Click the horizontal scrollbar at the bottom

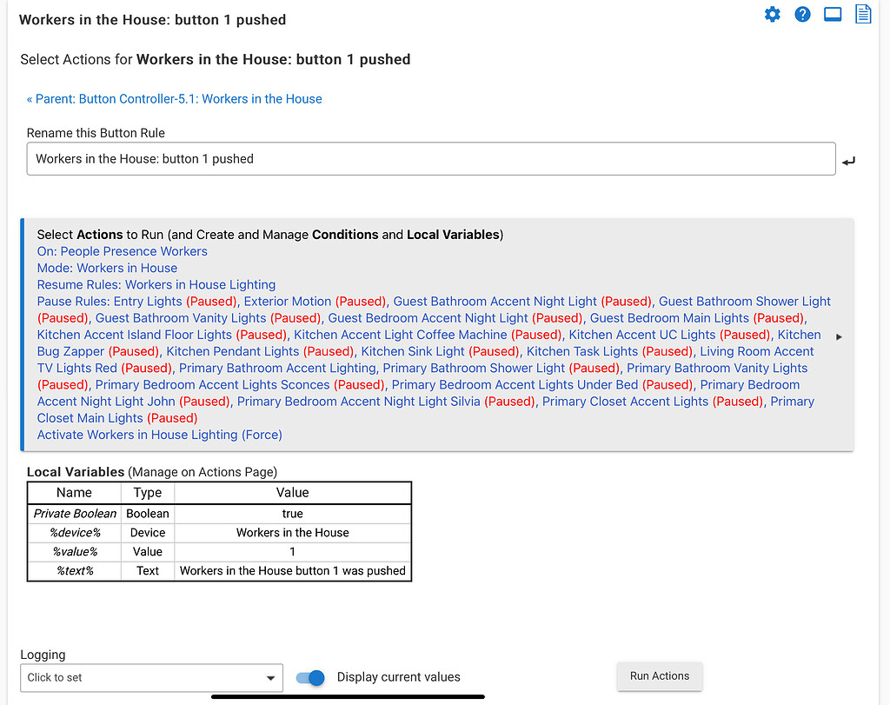click(348, 695)
